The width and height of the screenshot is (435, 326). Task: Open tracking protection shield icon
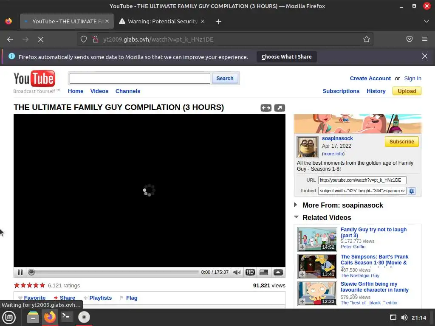84,39
